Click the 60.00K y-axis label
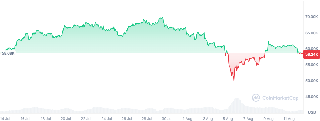320x121 pixels. [312, 49]
